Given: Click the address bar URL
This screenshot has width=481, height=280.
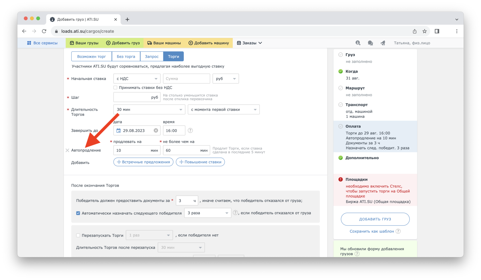Looking at the screenshot, I should (x=88, y=31).
